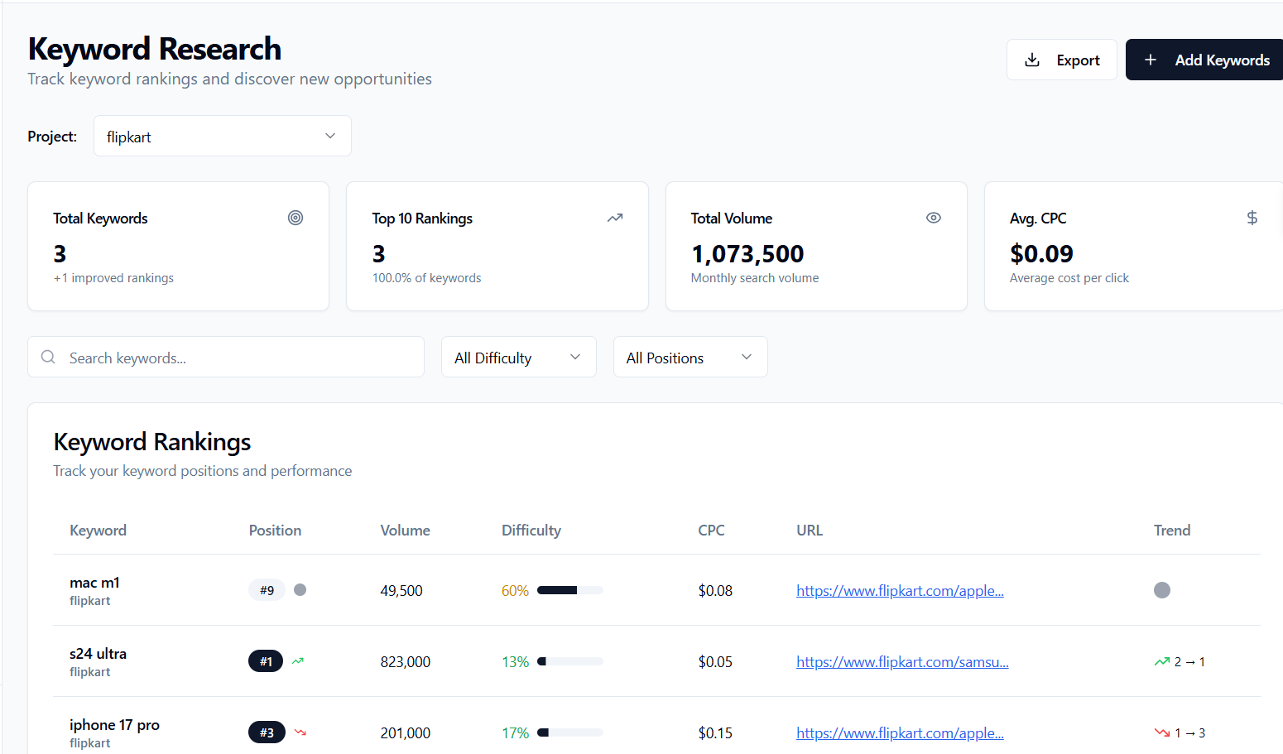Open the All Difficulty filter dropdown
The height and width of the screenshot is (754, 1283).
518,357
